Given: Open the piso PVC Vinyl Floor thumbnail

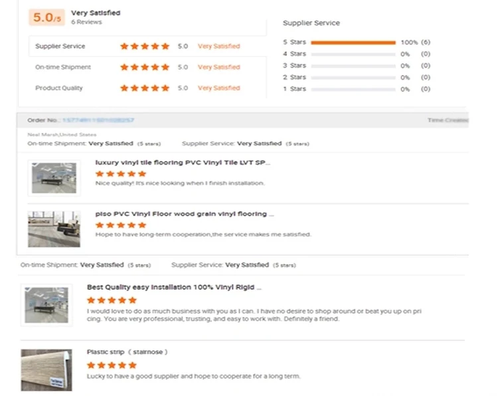Looking at the screenshot, I should [x=54, y=229].
